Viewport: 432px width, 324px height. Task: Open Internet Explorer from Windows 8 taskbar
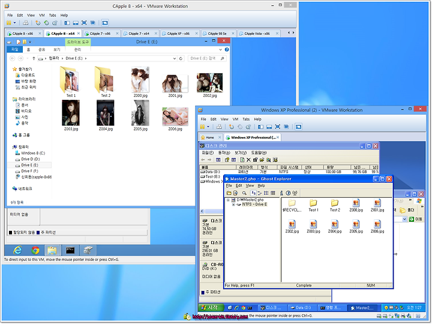[17, 250]
